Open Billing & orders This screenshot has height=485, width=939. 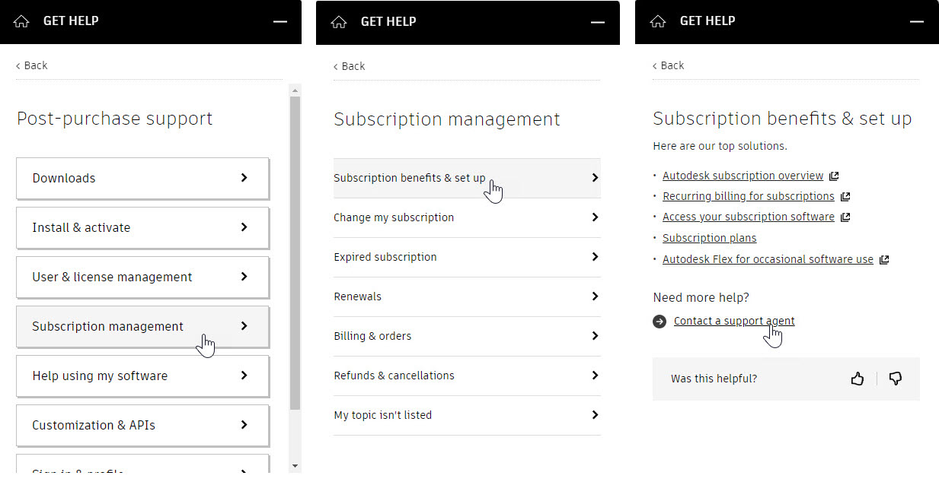click(467, 336)
